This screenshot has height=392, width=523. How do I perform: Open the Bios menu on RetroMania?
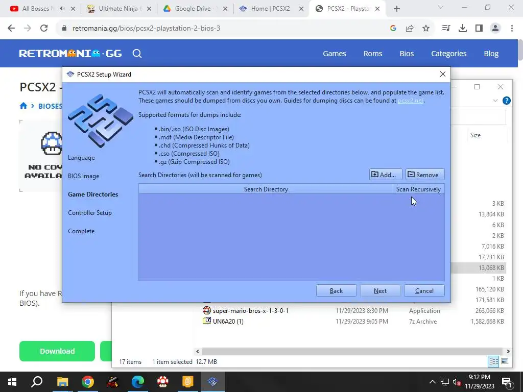point(407,53)
